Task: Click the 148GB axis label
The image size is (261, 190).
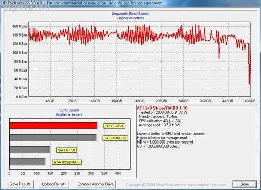Action: coord(94,101)
